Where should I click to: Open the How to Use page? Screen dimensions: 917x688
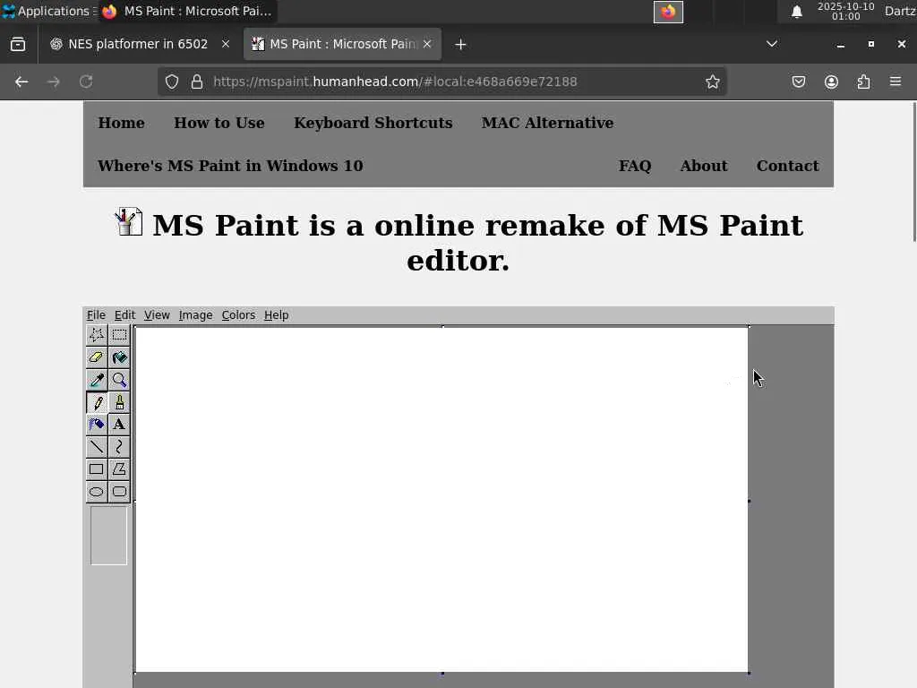(219, 123)
